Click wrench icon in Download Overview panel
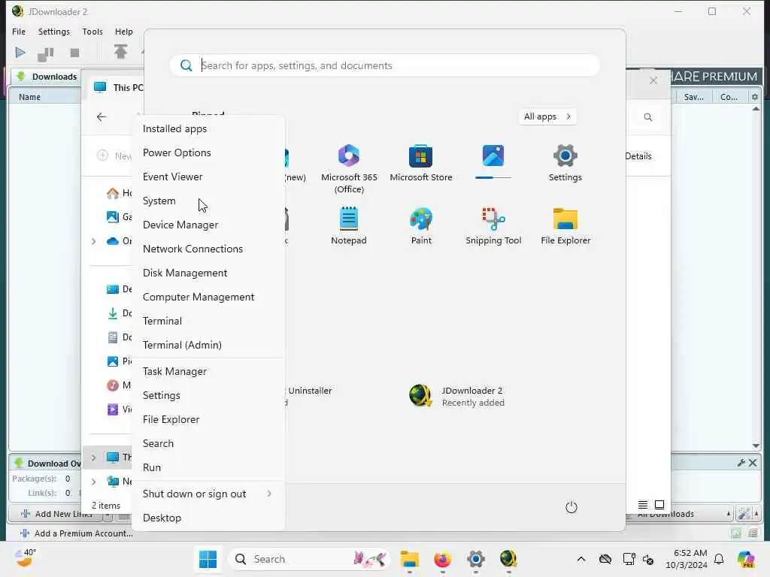770x577 pixels. pyautogui.click(x=741, y=463)
